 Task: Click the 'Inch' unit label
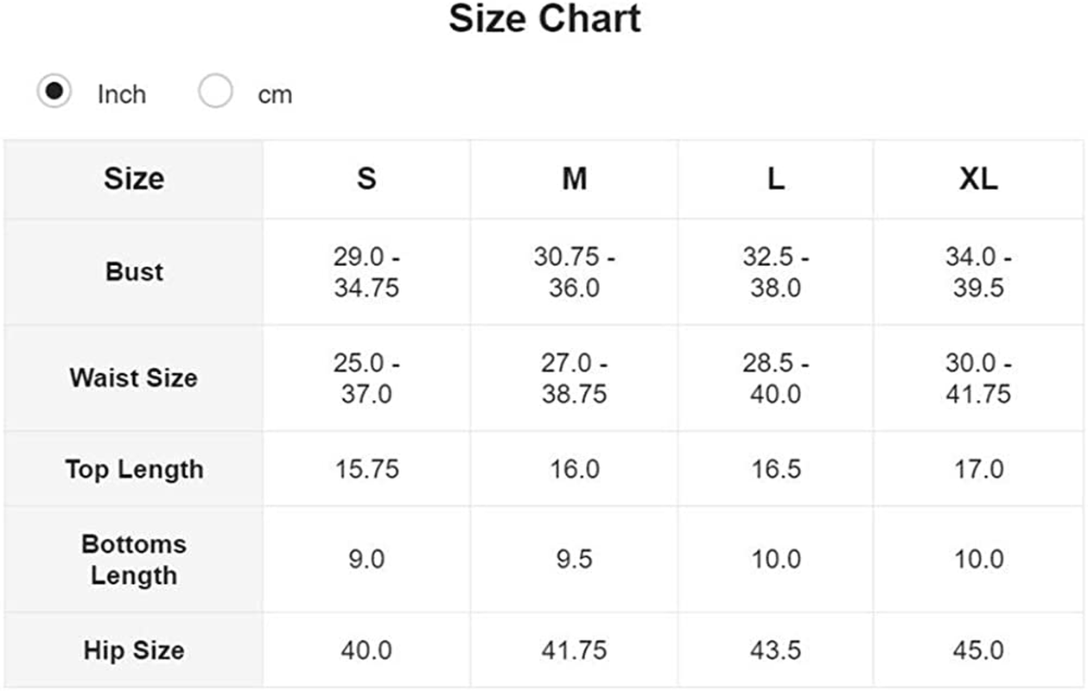(x=121, y=94)
